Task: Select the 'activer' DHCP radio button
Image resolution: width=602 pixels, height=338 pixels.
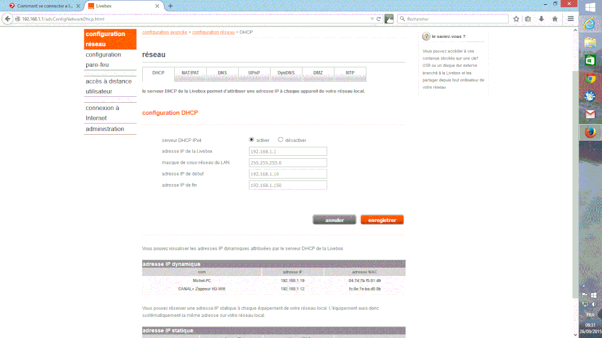Action: coord(251,140)
